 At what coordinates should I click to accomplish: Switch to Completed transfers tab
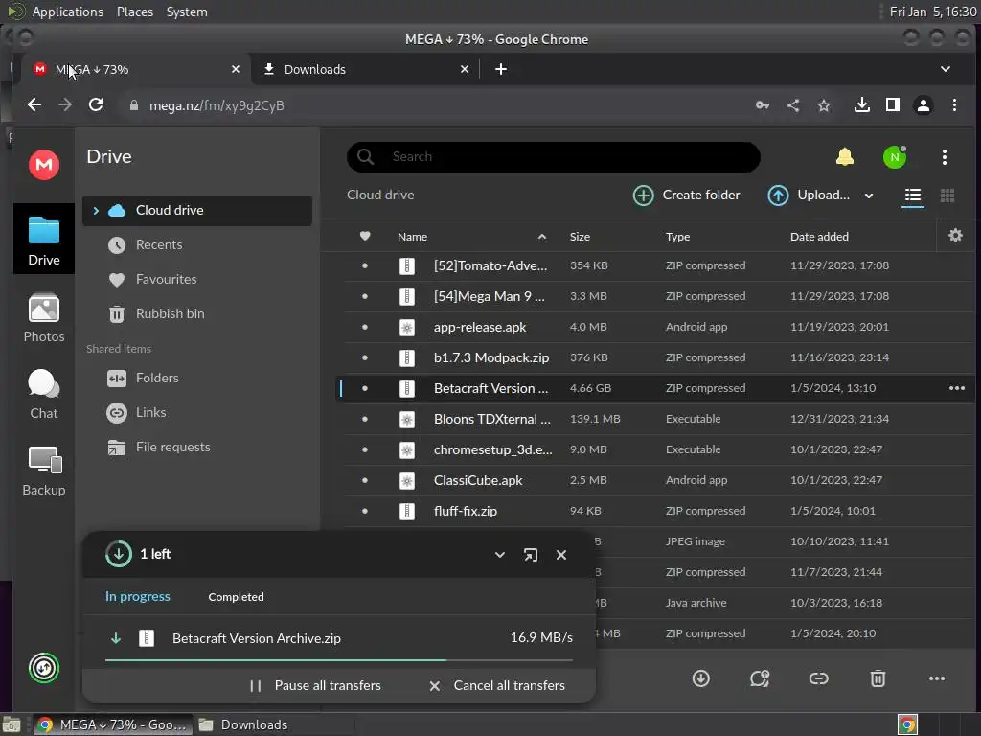tap(236, 597)
